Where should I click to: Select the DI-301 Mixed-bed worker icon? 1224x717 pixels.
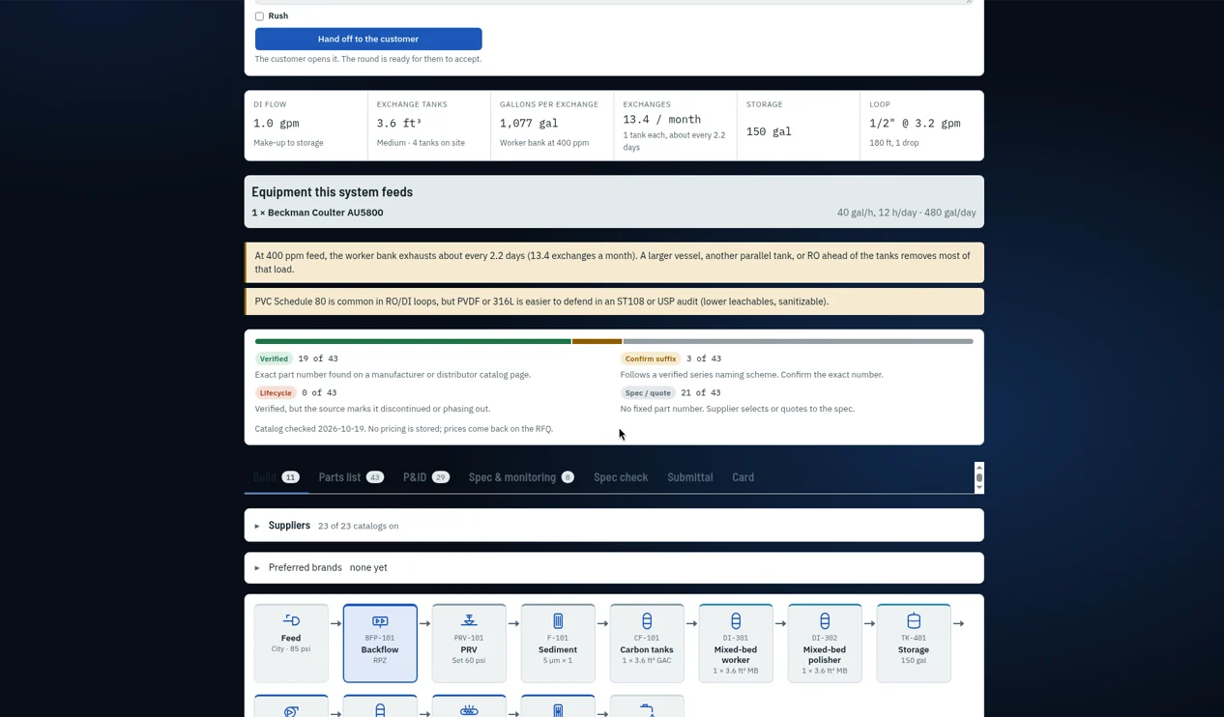coord(736,620)
